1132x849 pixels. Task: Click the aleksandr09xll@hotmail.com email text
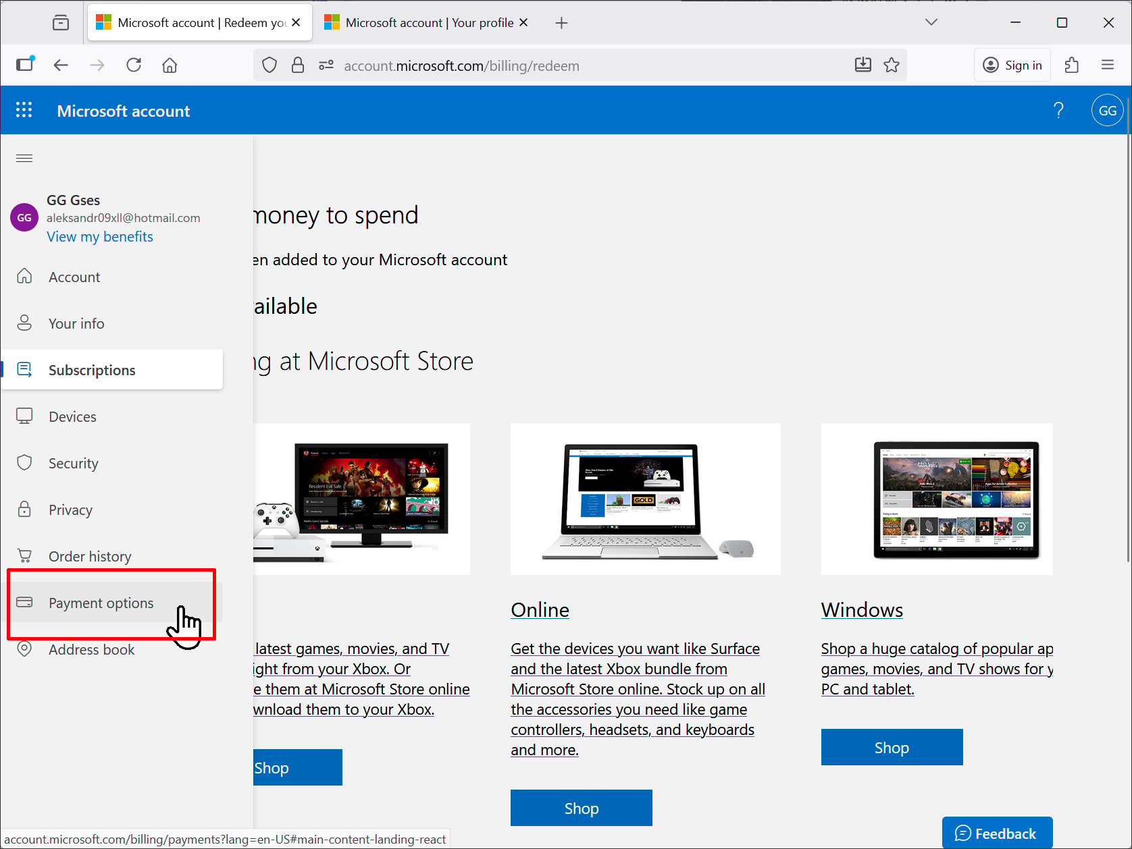pos(124,218)
